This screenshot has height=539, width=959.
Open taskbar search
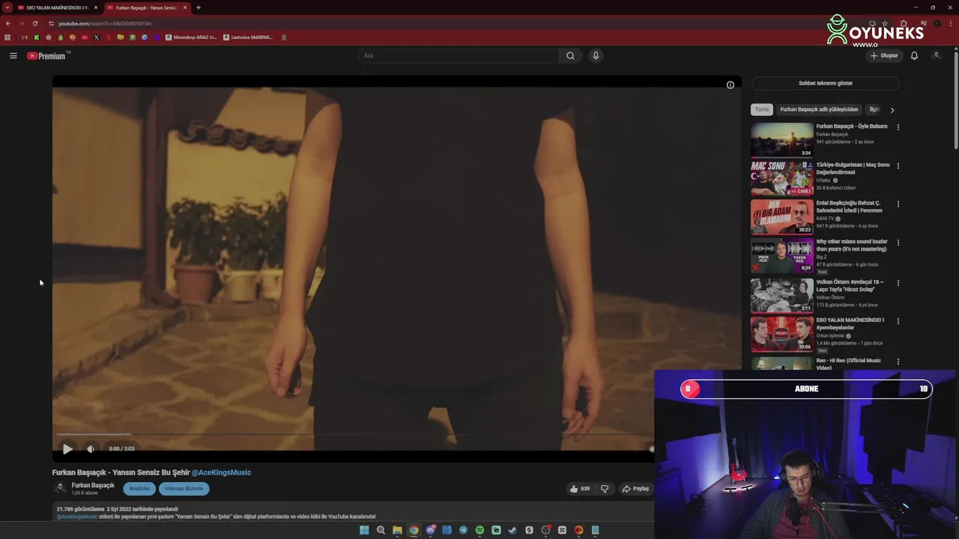(381, 530)
